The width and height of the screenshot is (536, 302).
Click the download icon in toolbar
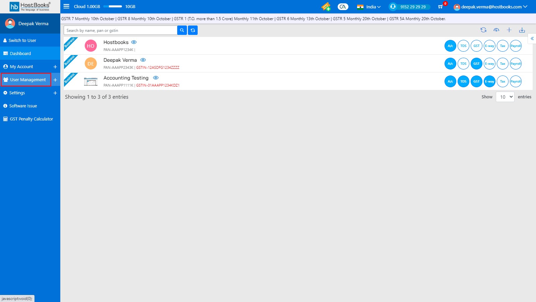tap(522, 30)
